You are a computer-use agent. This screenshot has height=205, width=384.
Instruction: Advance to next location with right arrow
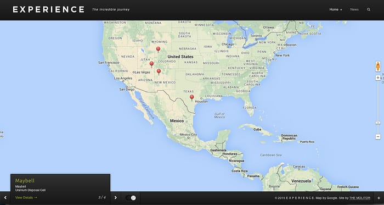[x=116, y=198]
